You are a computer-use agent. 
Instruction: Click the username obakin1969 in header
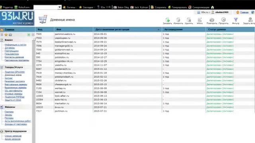pyautogui.click(x=222, y=12)
